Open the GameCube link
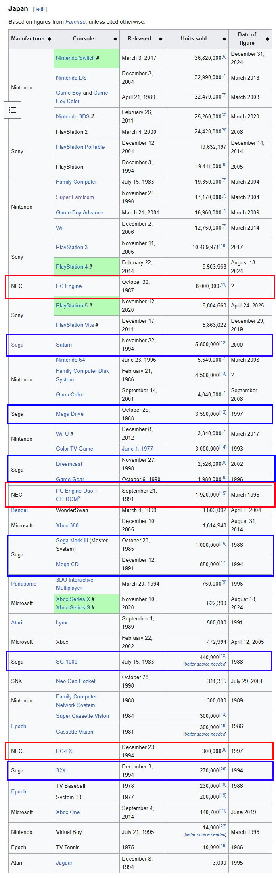Viewport: 276px width, 878px height. pyautogui.click(x=70, y=394)
